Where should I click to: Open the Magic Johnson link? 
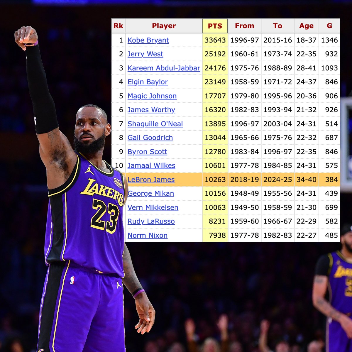[x=152, y=96]
